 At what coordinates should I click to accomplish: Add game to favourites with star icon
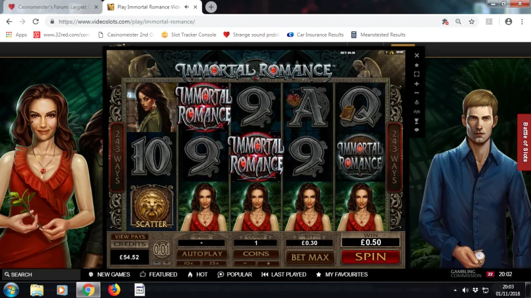[417, 65]
